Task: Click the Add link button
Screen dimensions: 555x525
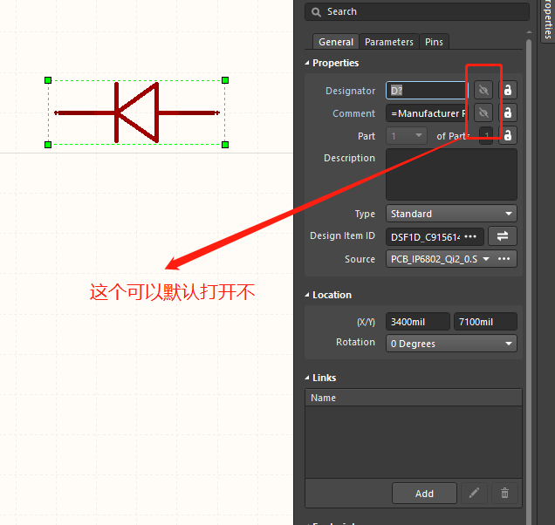Action: coord(424,493)
